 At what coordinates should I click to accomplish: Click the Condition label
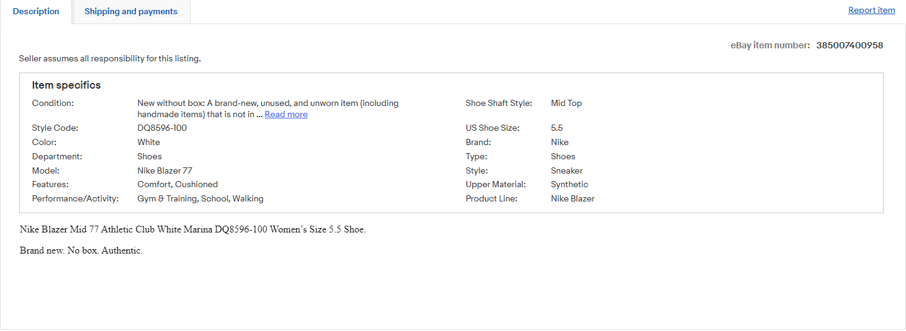53,104
